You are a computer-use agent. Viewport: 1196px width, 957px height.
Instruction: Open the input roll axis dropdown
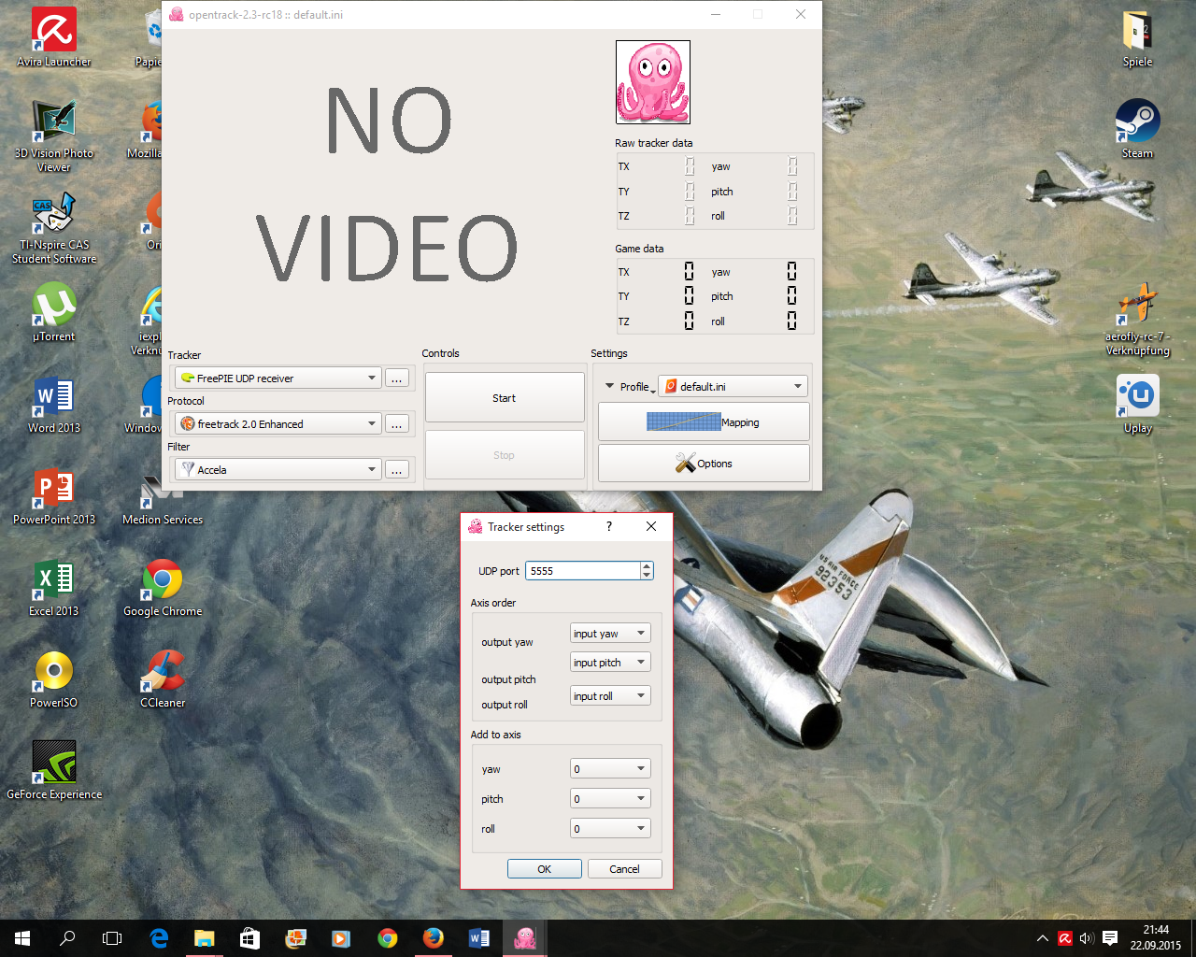coord(610,696)
